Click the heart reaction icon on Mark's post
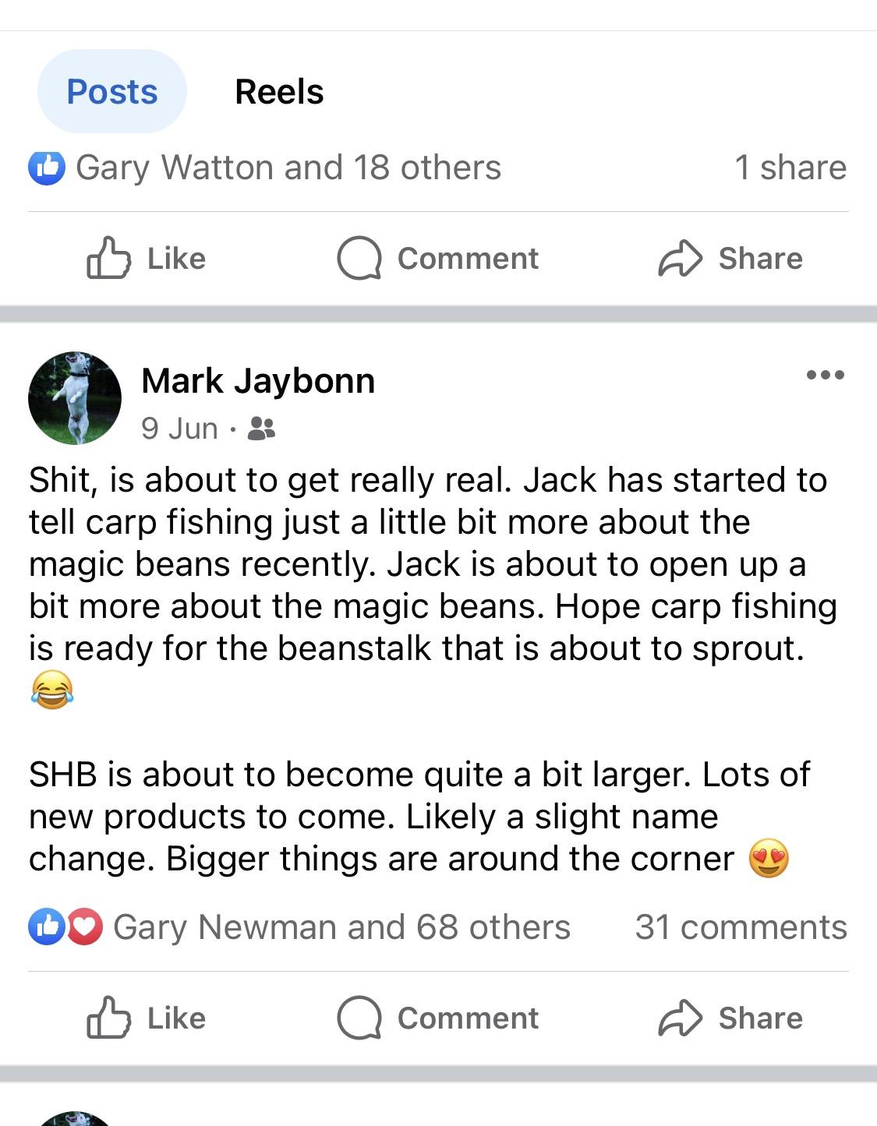 coord(85,927)
